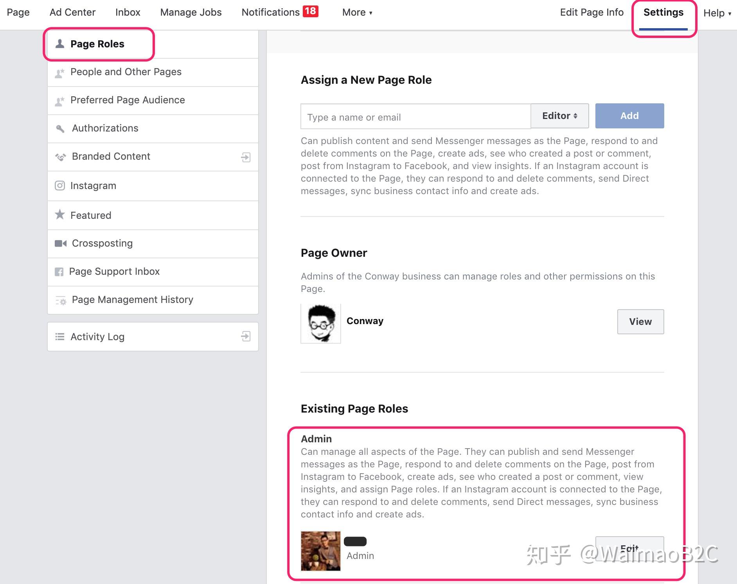Click the Page Management History icon

pyautogui.click(x=61, y=300)
